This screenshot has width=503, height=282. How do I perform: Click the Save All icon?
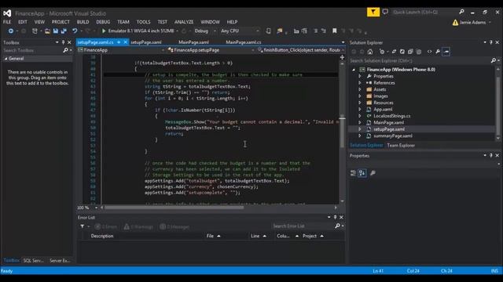click(64, 31)
